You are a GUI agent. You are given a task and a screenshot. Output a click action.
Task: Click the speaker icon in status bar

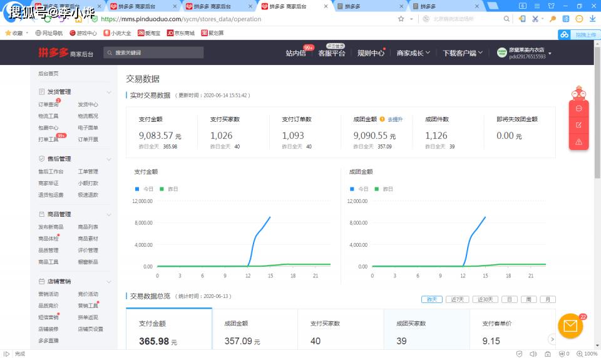coord(533,354)
